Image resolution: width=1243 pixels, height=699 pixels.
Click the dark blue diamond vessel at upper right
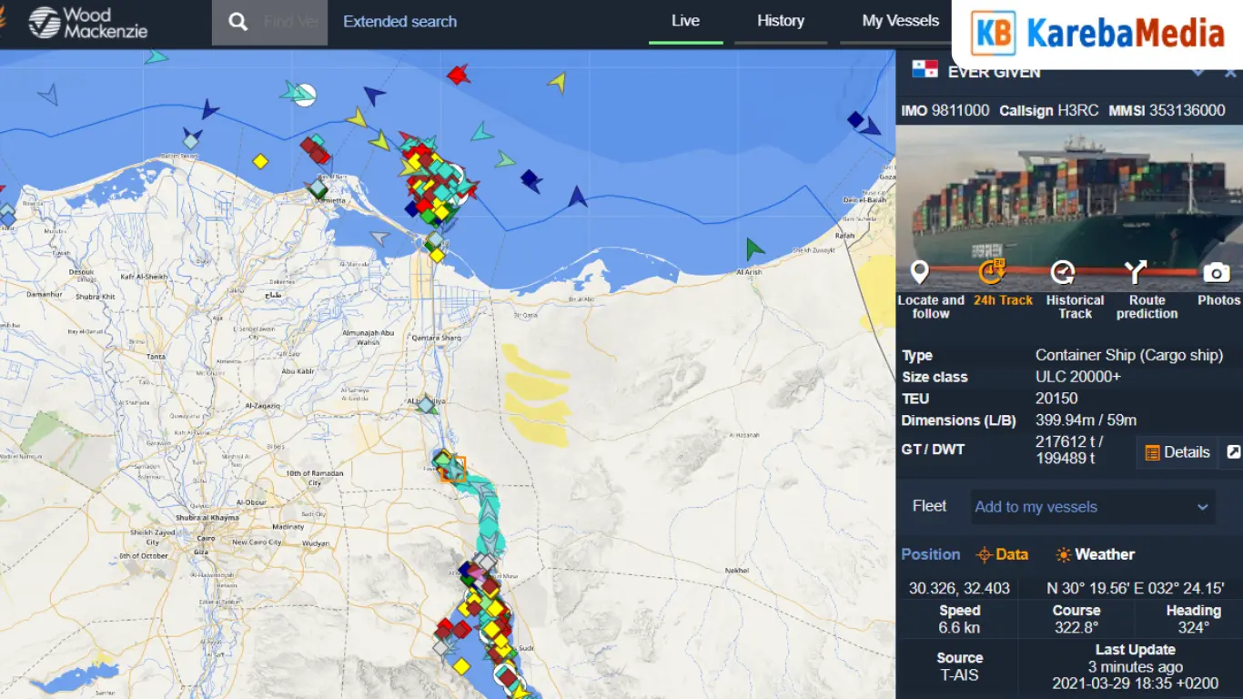click(855, 119)
